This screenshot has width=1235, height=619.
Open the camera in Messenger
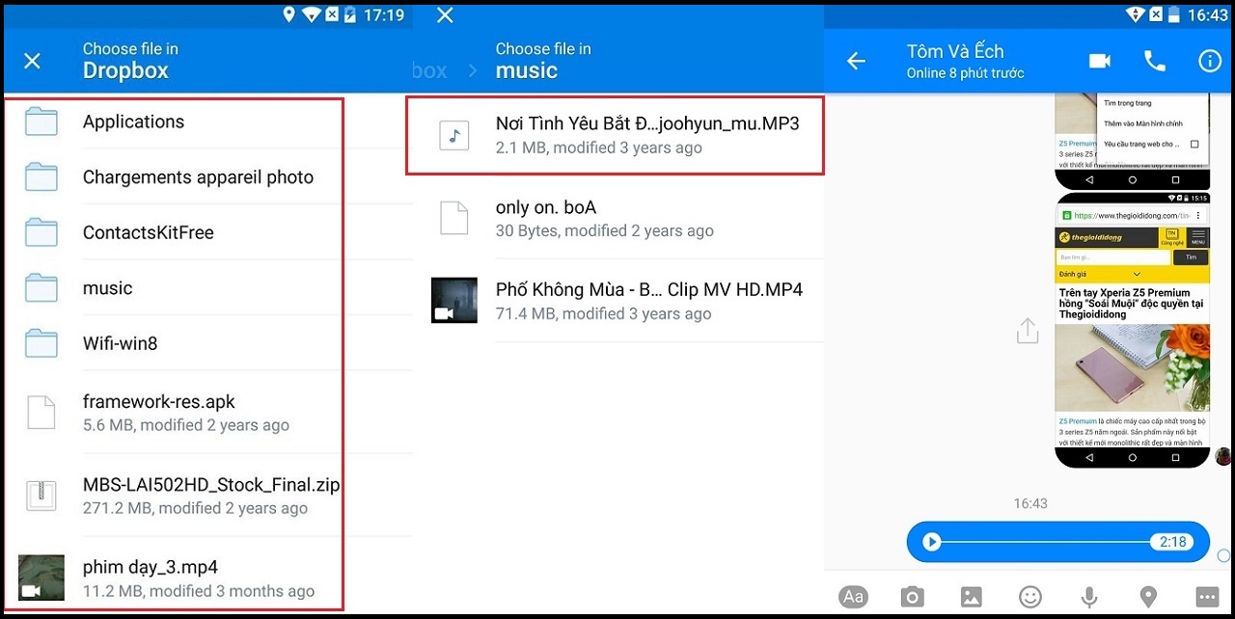point(912,597)
